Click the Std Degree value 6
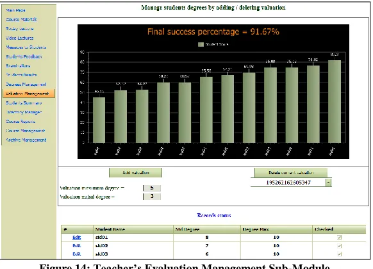 pos(207,254)
